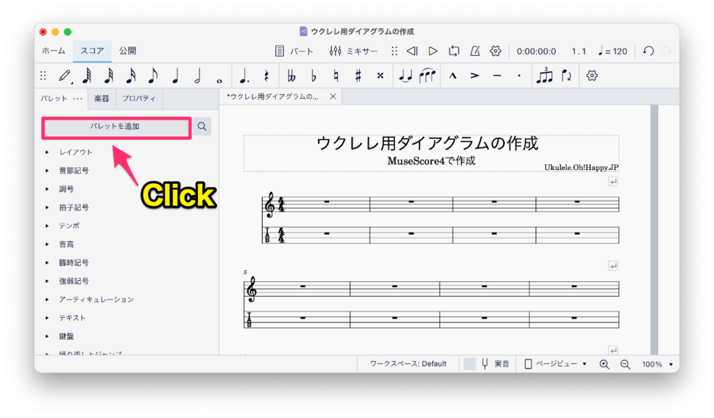
Task: Select the quarter note duration icon
Action: 175,75
